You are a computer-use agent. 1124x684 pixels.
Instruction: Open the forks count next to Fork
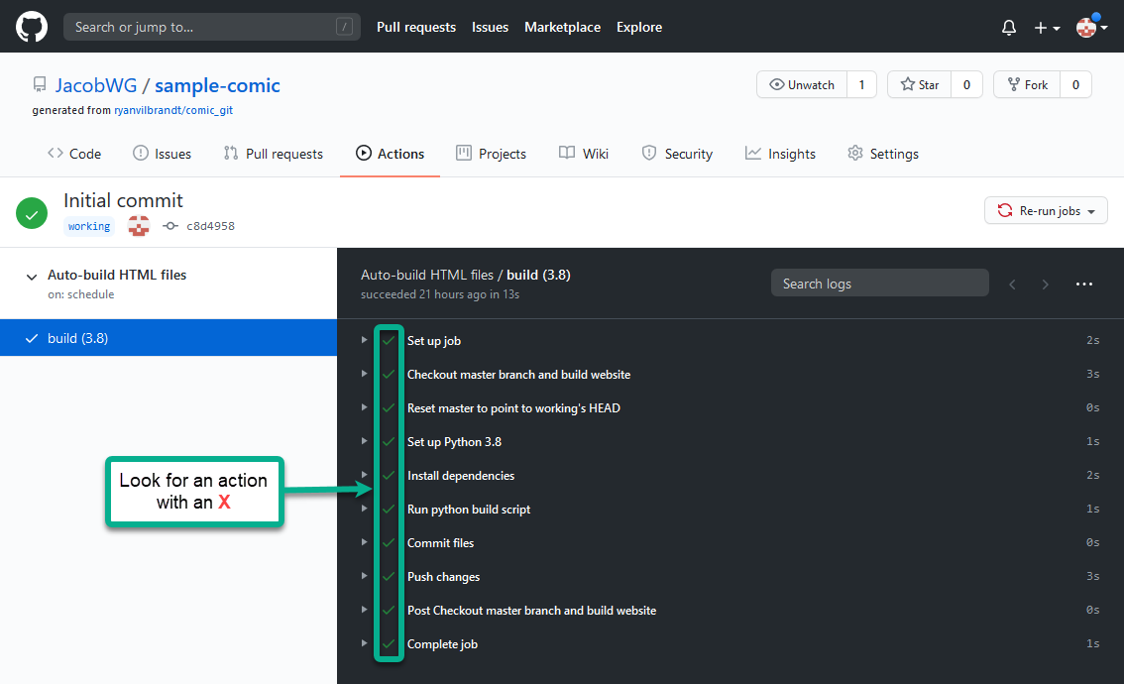[x=1075, y=84]
